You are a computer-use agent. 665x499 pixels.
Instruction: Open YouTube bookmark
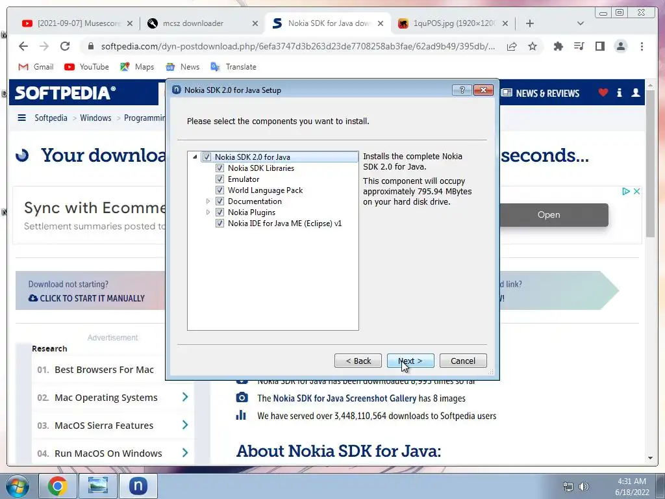(x=86, y=67)
